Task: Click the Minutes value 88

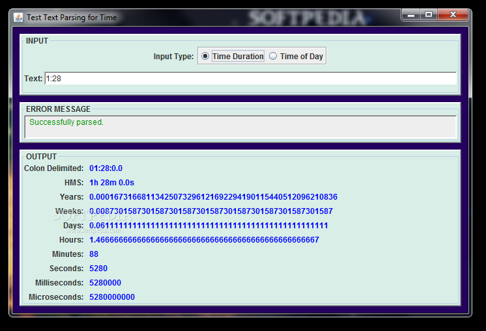Action: (94, 254)
